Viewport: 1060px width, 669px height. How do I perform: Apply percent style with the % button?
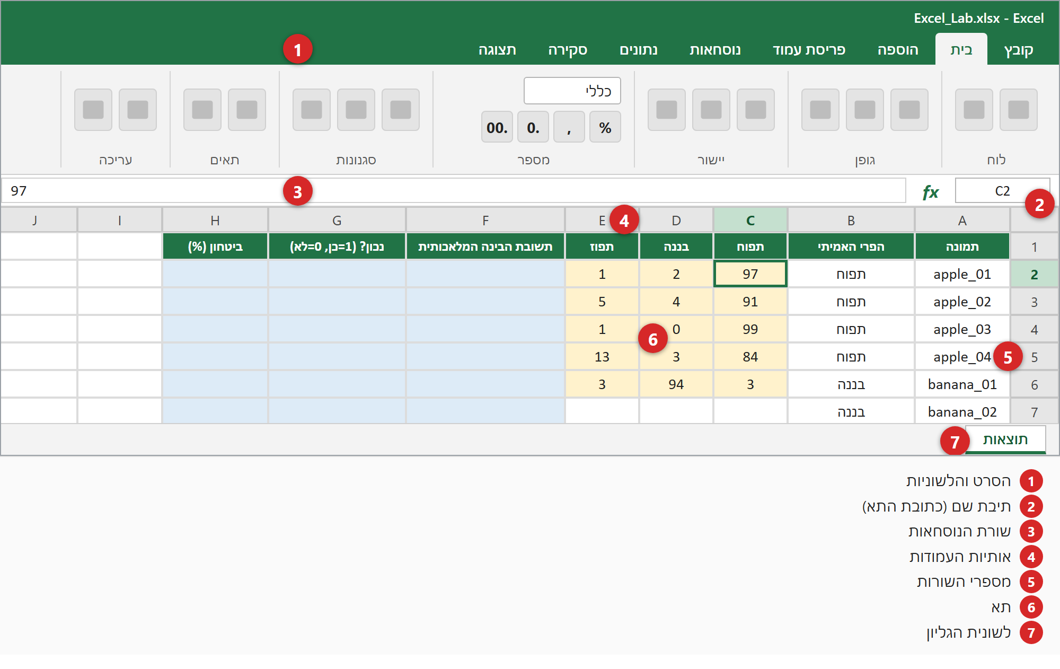605,127
